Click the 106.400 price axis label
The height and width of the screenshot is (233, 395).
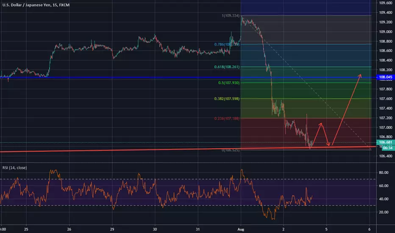click(385, 156)
